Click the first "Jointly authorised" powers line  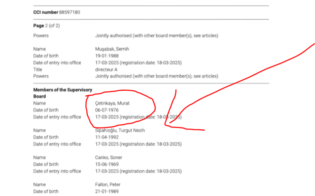156,35
